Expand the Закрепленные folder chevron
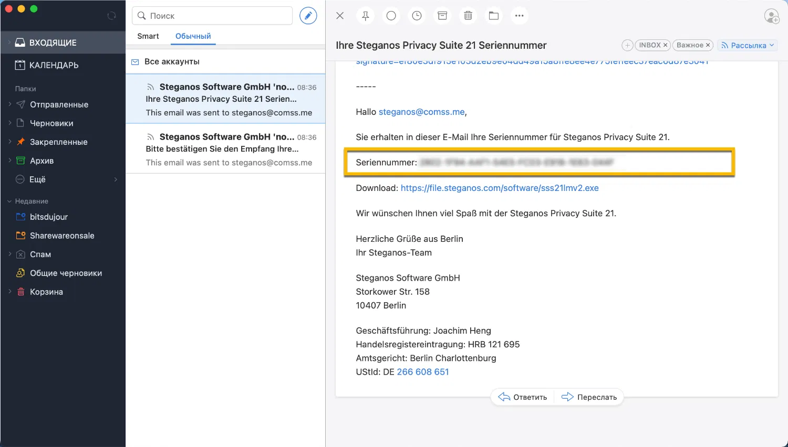Screen dimensions: 788x447 click(x=9, y=142)
